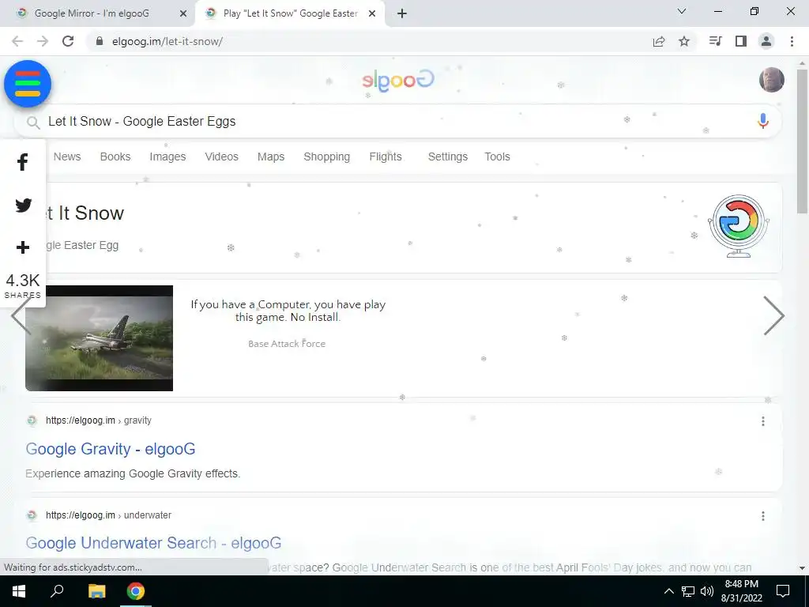The width and height of the screenshot is (809, 607).
Task: Share the page on Twitter
Action: pyautogui.click(x=23, y=205)
